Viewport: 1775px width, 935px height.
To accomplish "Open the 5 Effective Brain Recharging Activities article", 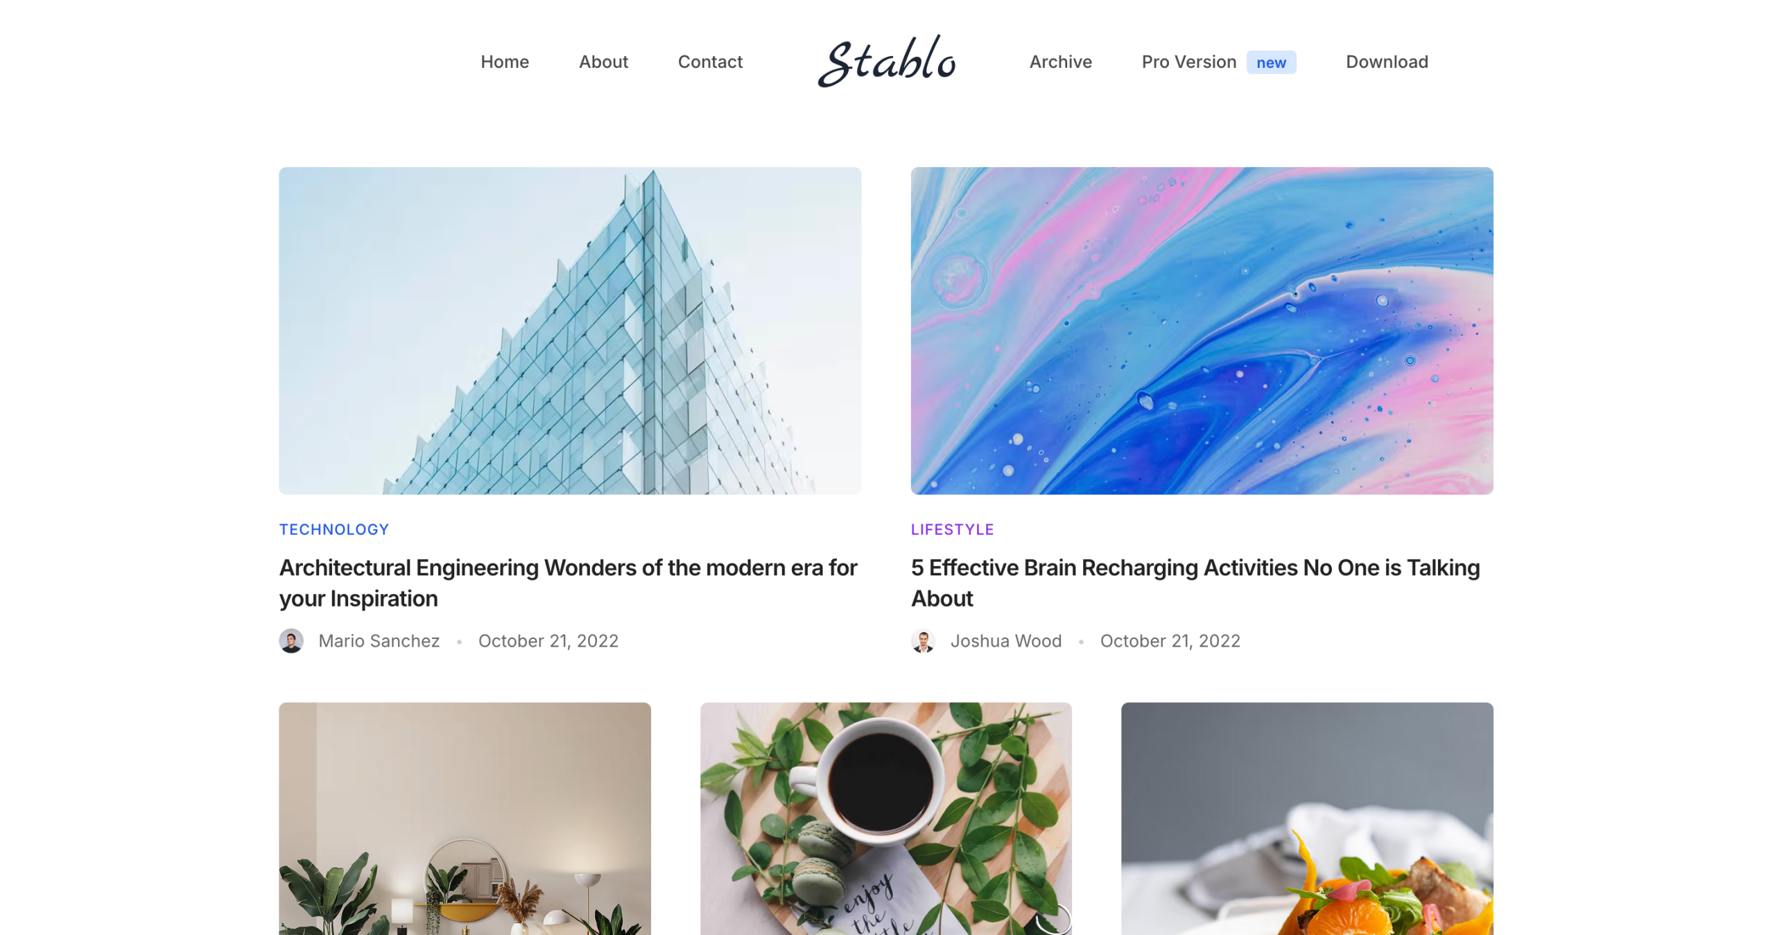I will 1195,583.
